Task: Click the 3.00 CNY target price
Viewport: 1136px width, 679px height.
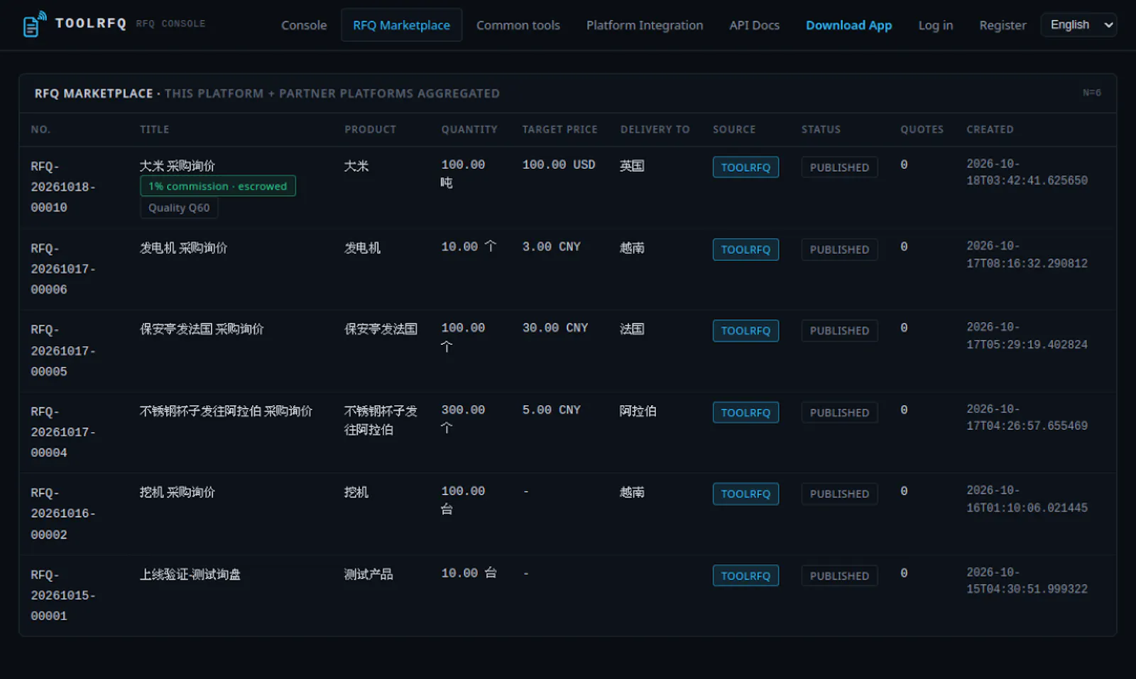Action: [552, 247]
